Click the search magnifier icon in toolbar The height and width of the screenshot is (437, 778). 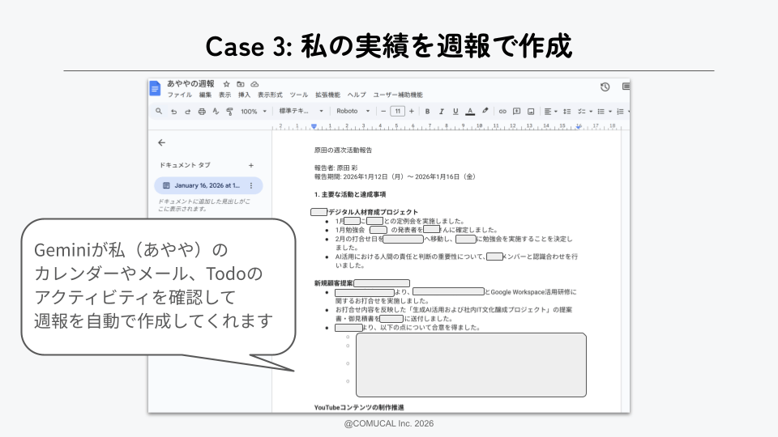(x=159, y=112)
